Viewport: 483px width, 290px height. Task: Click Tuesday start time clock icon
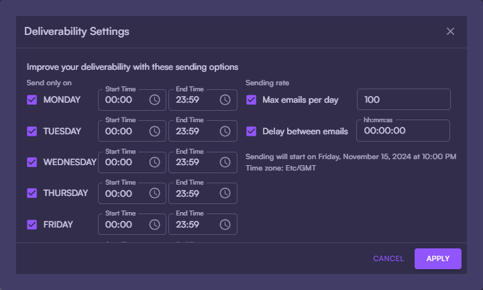pyautogui.click(x=154, y=131)
